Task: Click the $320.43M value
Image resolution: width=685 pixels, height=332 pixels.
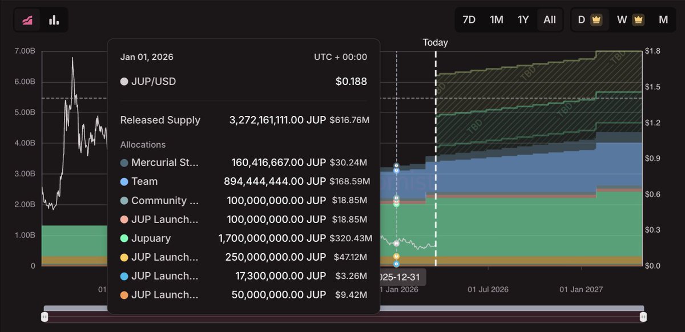Action: [350, 238]
